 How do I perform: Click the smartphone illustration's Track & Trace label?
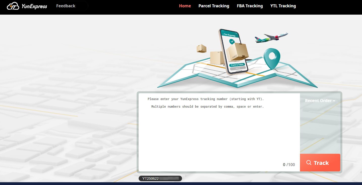coord(237,65)
